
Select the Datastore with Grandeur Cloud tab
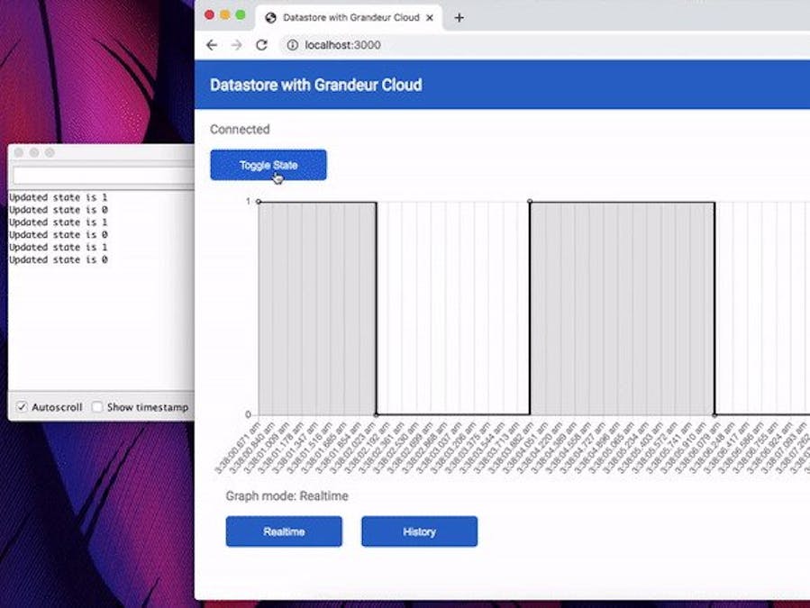tap(350, 17)
